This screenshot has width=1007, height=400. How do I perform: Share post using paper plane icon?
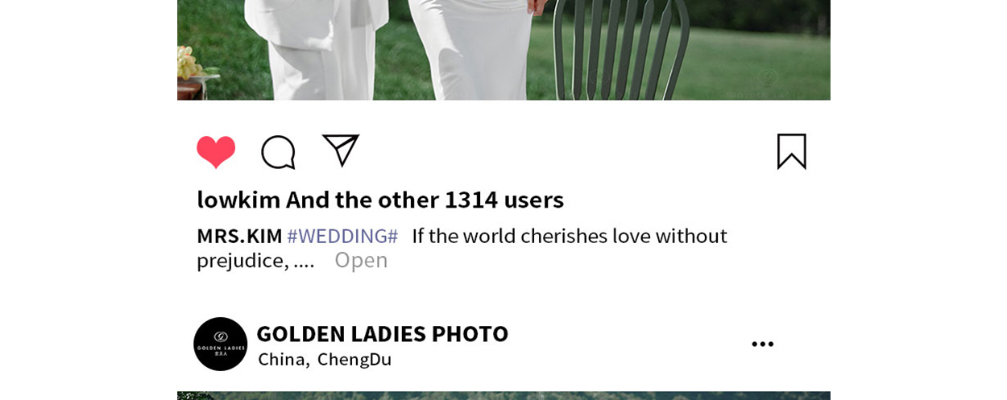tap(341, 151)
